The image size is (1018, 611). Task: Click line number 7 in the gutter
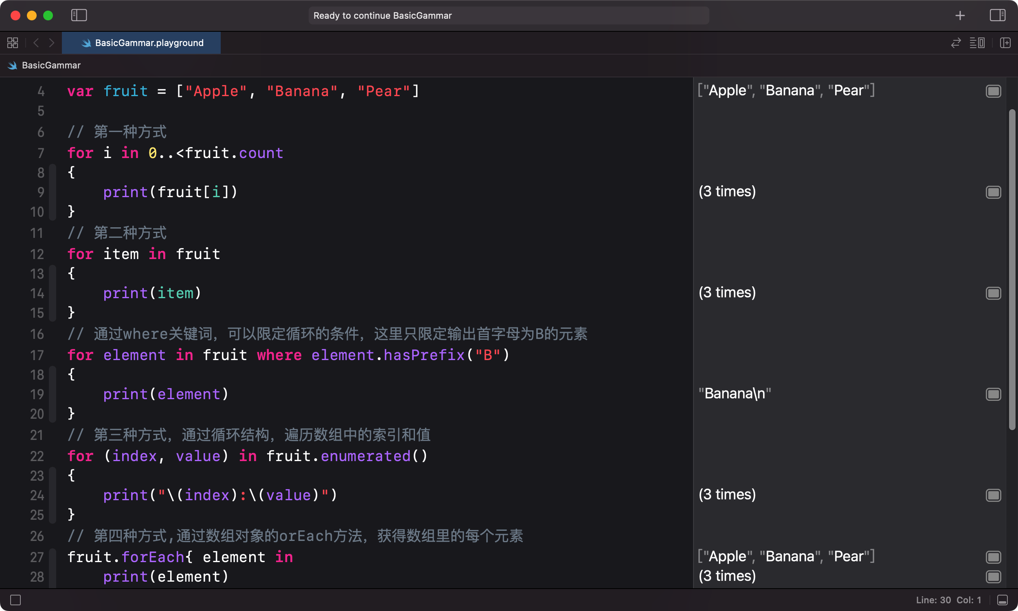coord(41,153)
